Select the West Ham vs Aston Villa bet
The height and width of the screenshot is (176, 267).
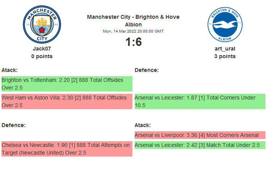(67, 101)
